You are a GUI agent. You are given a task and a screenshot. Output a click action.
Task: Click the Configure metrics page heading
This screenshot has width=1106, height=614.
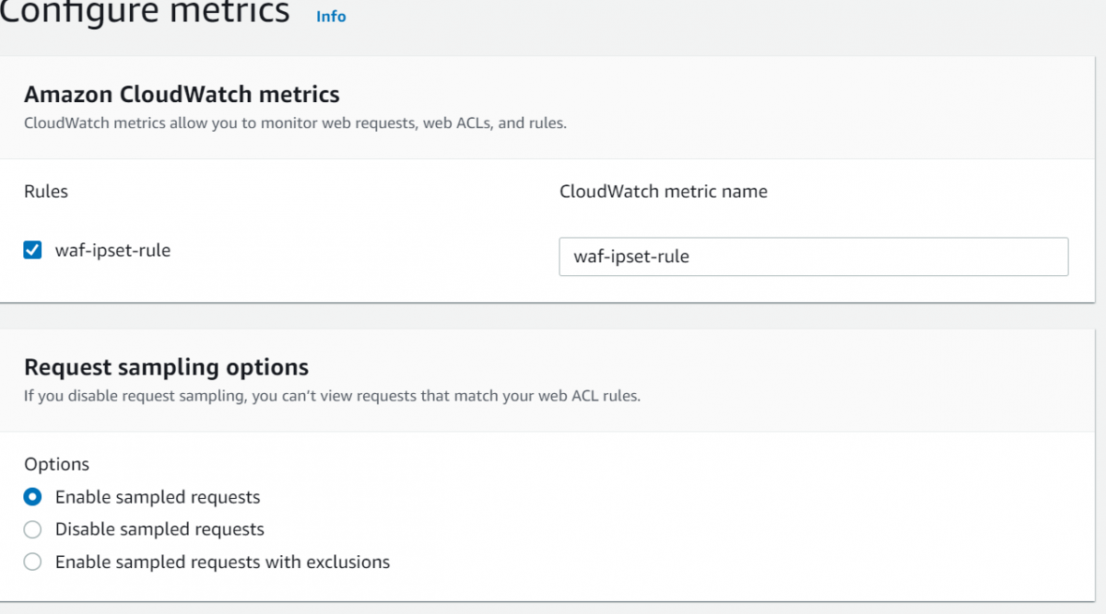coord(145,13)
